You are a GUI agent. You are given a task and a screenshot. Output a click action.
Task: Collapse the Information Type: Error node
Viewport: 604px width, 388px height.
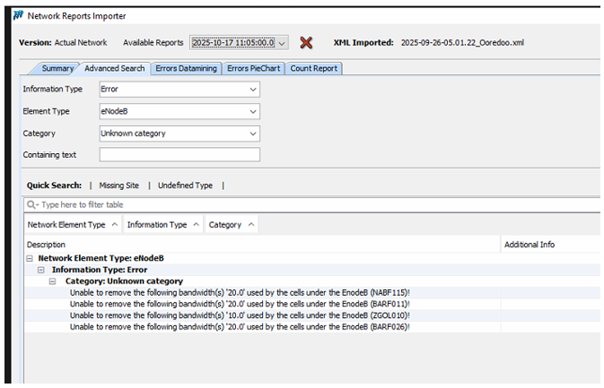pyautogui.click(x=41, y=270)
